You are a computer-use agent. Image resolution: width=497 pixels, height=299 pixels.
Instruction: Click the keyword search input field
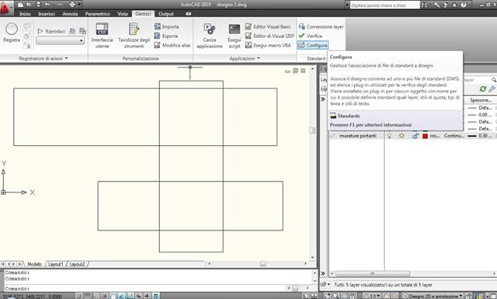coord(384,5)
